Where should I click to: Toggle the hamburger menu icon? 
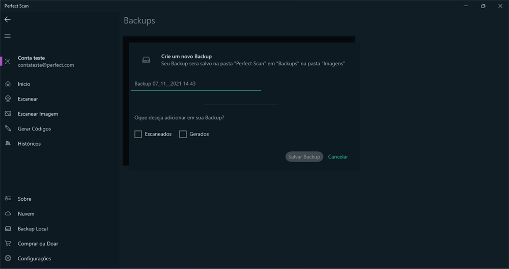click(x=8, y=36)
